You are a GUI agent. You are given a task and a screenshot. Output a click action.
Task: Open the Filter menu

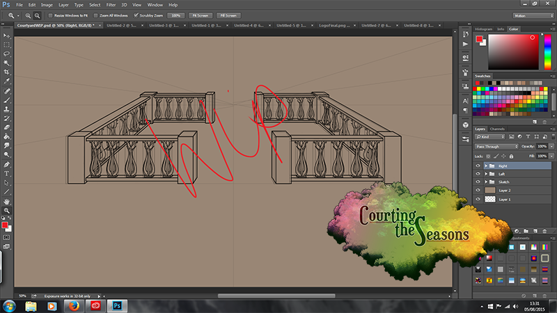111,5
